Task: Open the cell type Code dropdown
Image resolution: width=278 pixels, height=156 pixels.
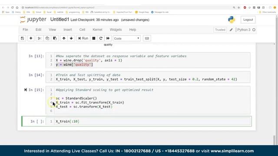Action: [127, 39]
